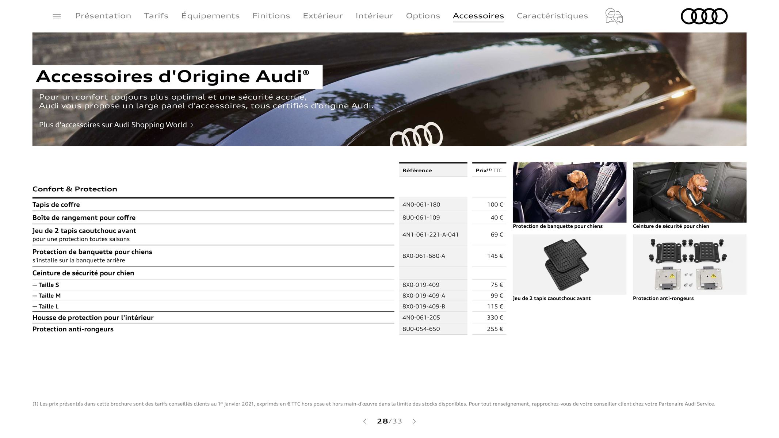
Task: Open the Caractéristiques tab
Action: click(x=552, y=16)
